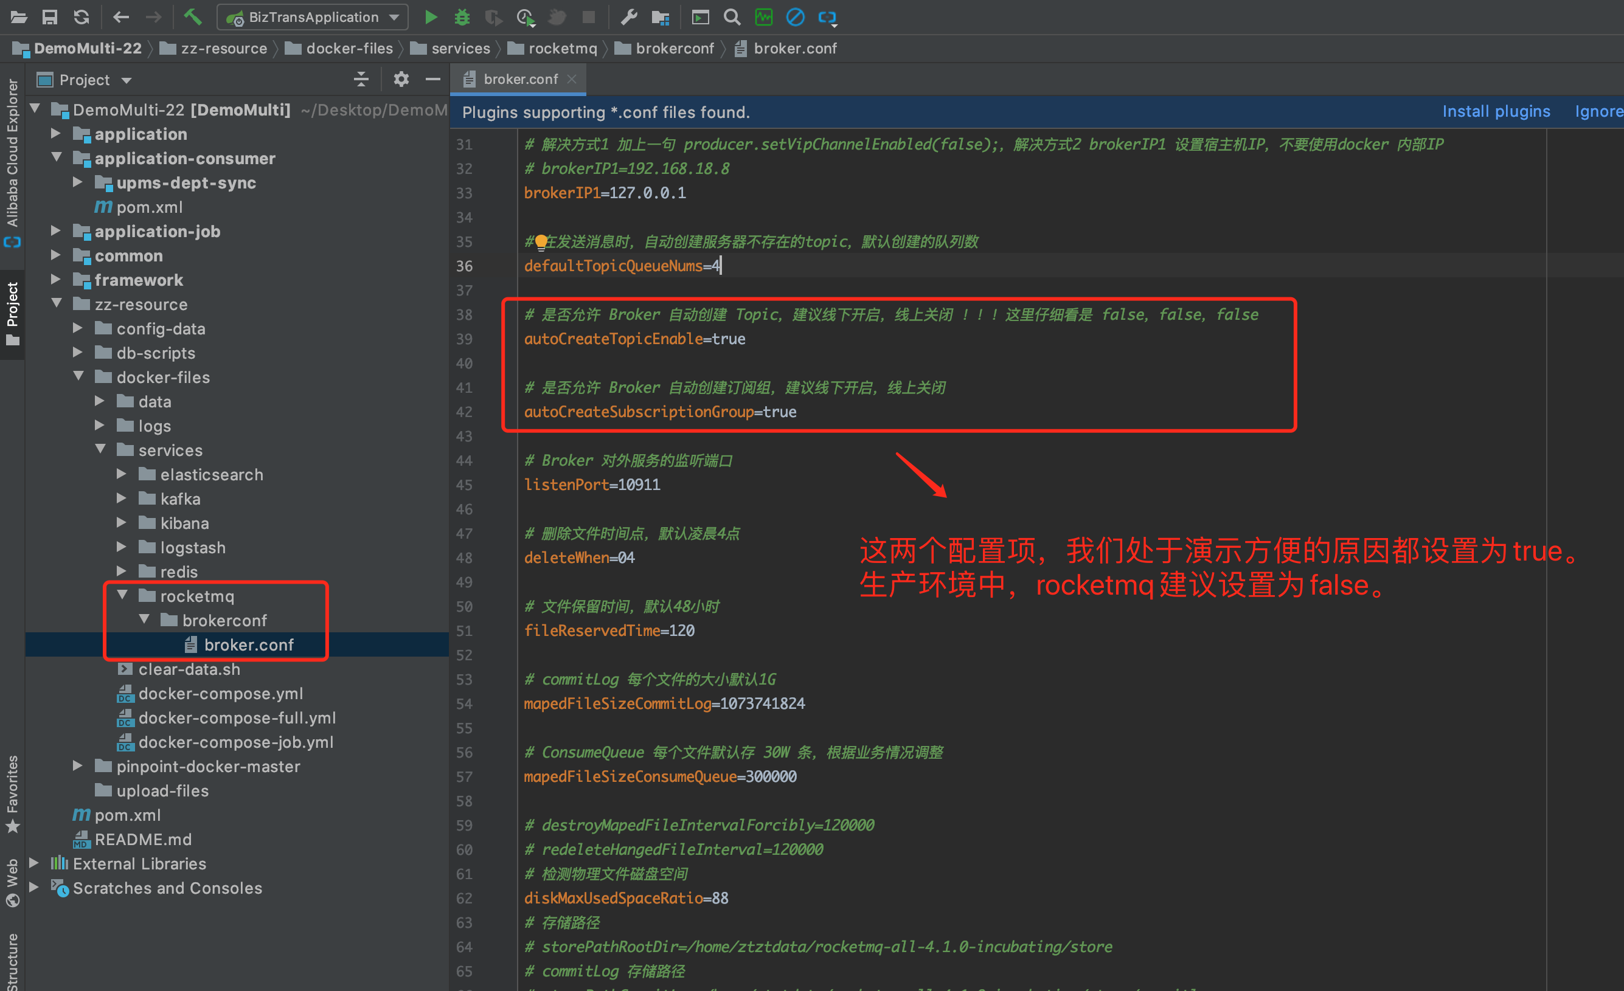Viewport: 1624px width, 991px height.
Task: Click Install plugins link
Action: (x=1496, y=111)
